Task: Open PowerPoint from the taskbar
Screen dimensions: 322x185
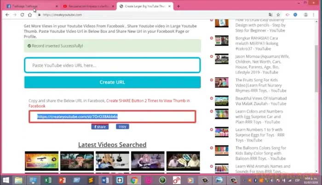Action: (62, 180)
